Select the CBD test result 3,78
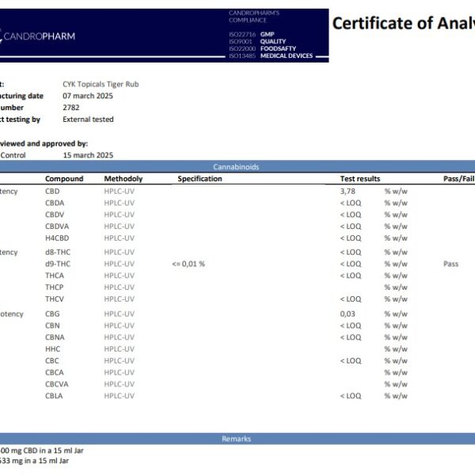475x475 pixels. click(348, 192)
